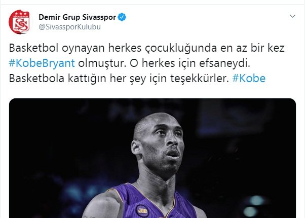Click the blue verified checkmark badge
This screenshot has width=306, height=218.
122,17
